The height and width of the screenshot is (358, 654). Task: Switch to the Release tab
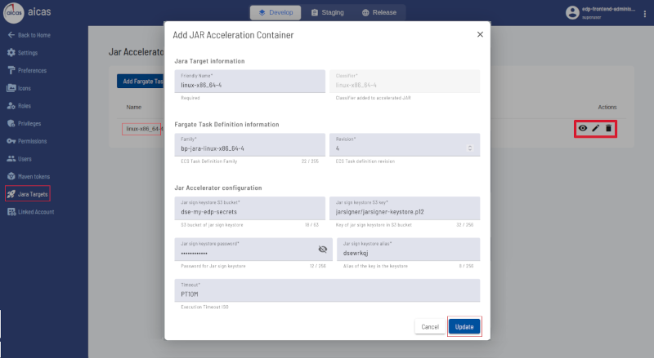(x=379, y=12)
